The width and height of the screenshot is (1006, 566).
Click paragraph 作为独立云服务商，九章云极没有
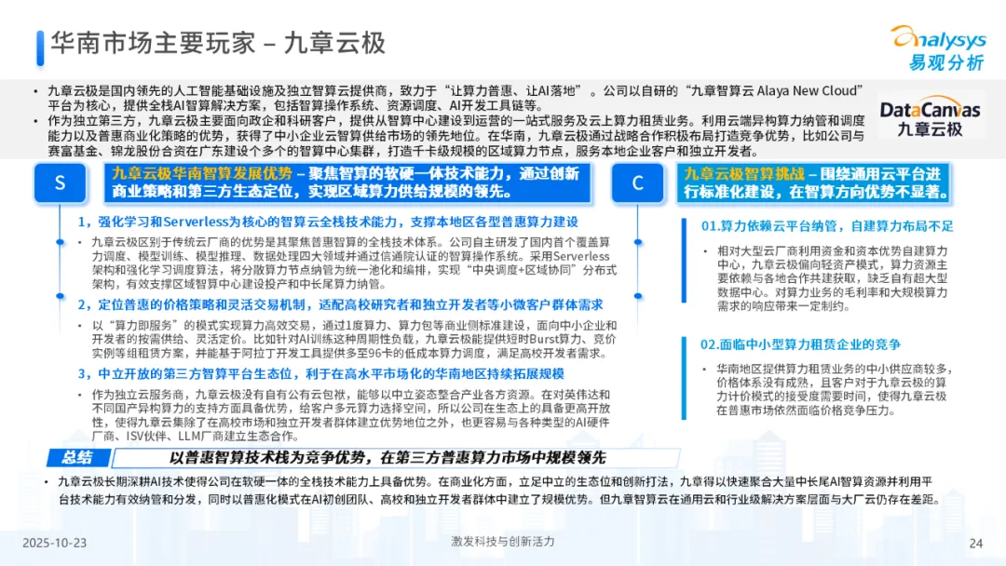pos(350,415)
